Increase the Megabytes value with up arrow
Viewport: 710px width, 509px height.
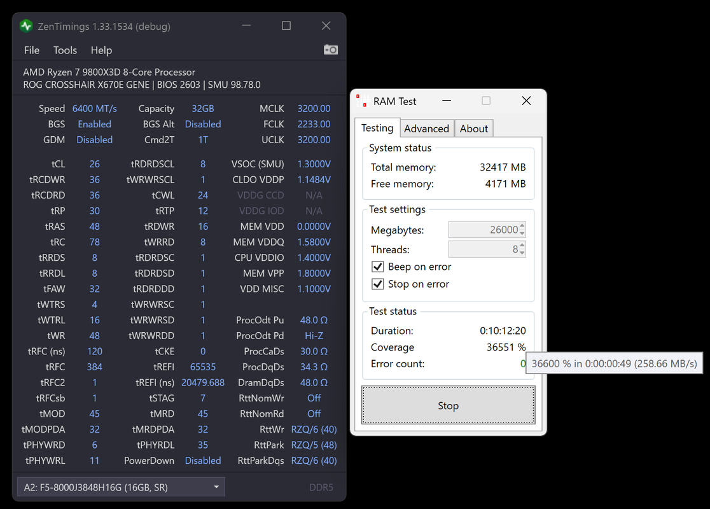(x=522, y=225)
